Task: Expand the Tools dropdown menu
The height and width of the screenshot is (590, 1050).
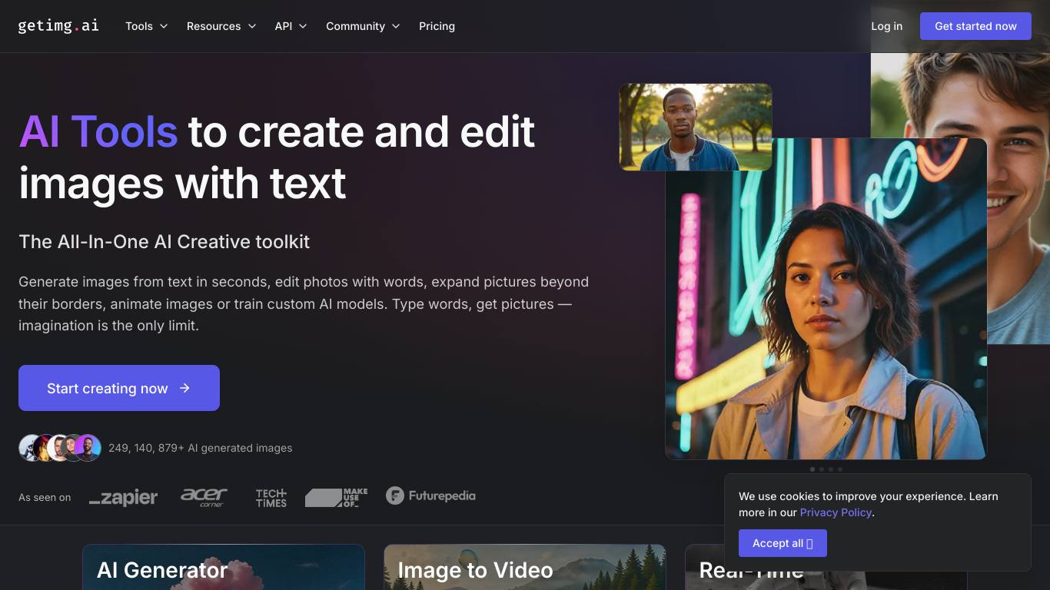Action: tap(146, 26)
